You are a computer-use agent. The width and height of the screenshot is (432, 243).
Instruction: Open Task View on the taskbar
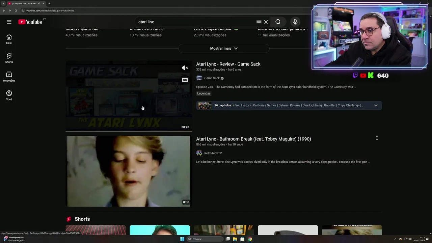(x=228, y=239)
